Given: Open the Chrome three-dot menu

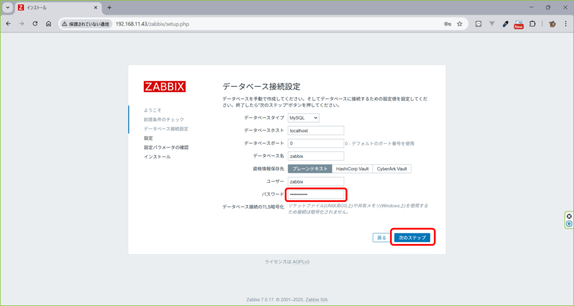Looking at the screenshot, I should click(566, 24).
